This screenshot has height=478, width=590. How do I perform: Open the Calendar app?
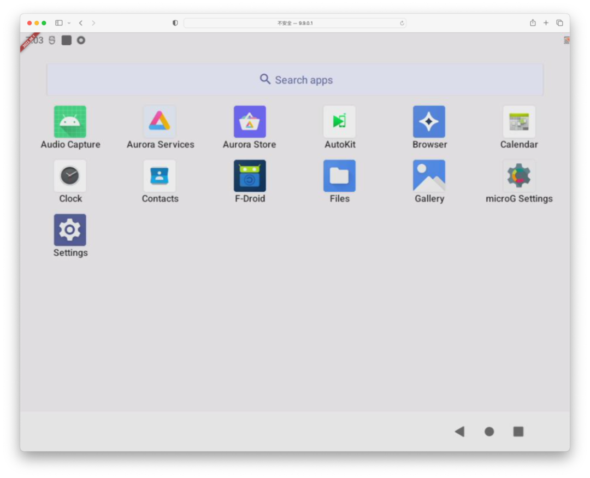point(519,122)
